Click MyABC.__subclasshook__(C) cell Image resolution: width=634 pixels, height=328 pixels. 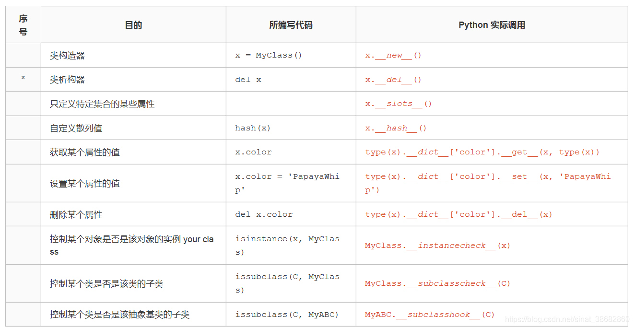[x=492, y=315]
